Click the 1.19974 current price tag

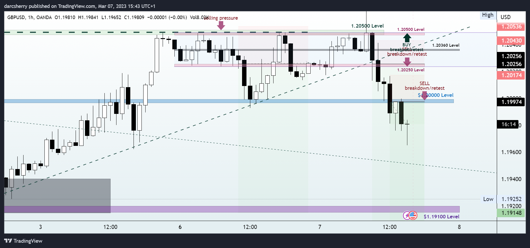pyautogui.click(x=511, y=102)
